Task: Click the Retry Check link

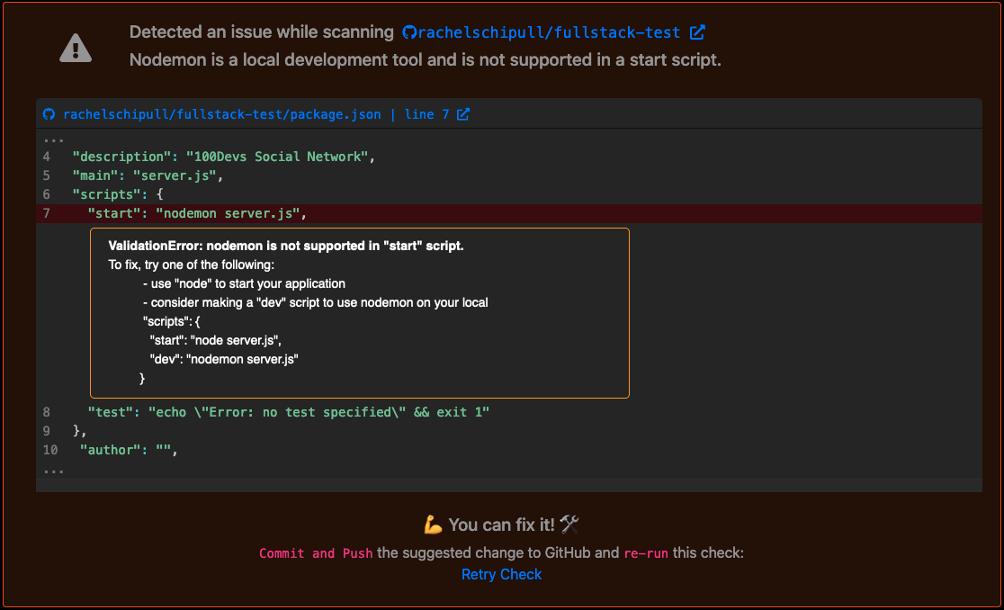Action: (x=501, y=574)
